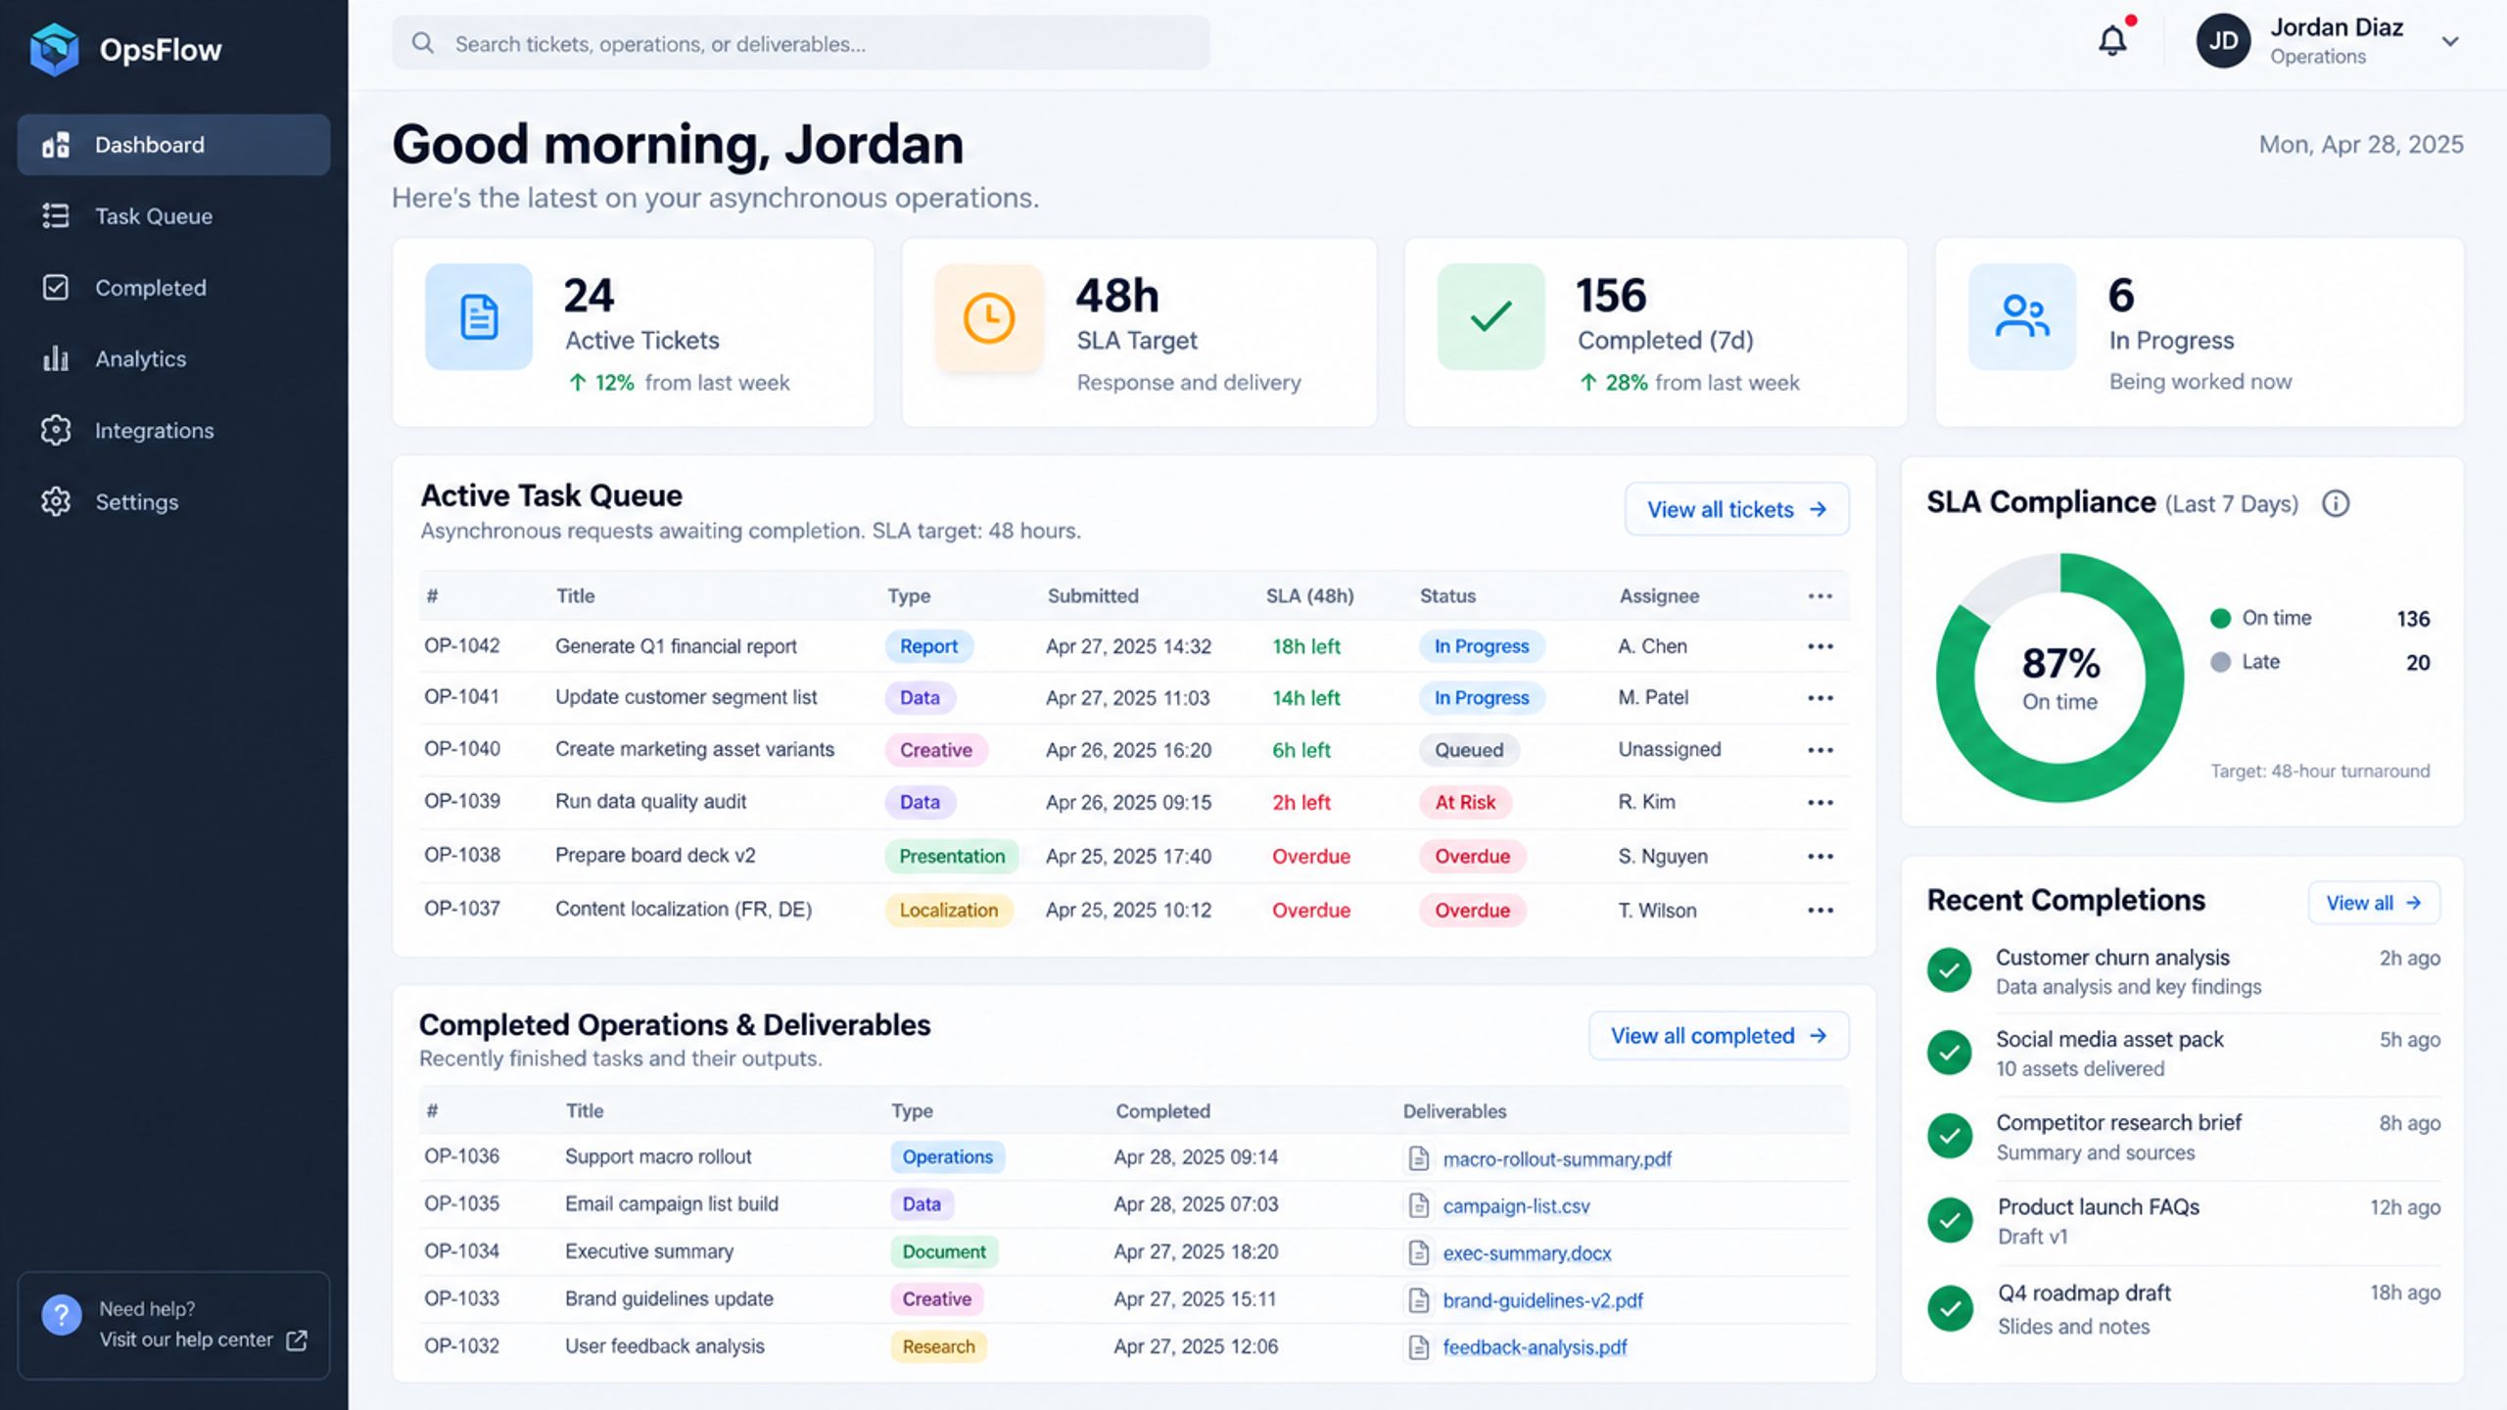Click View all tickets button
The image size is (2507, 1410).
pyautogui.click(x=1737, y=509)
